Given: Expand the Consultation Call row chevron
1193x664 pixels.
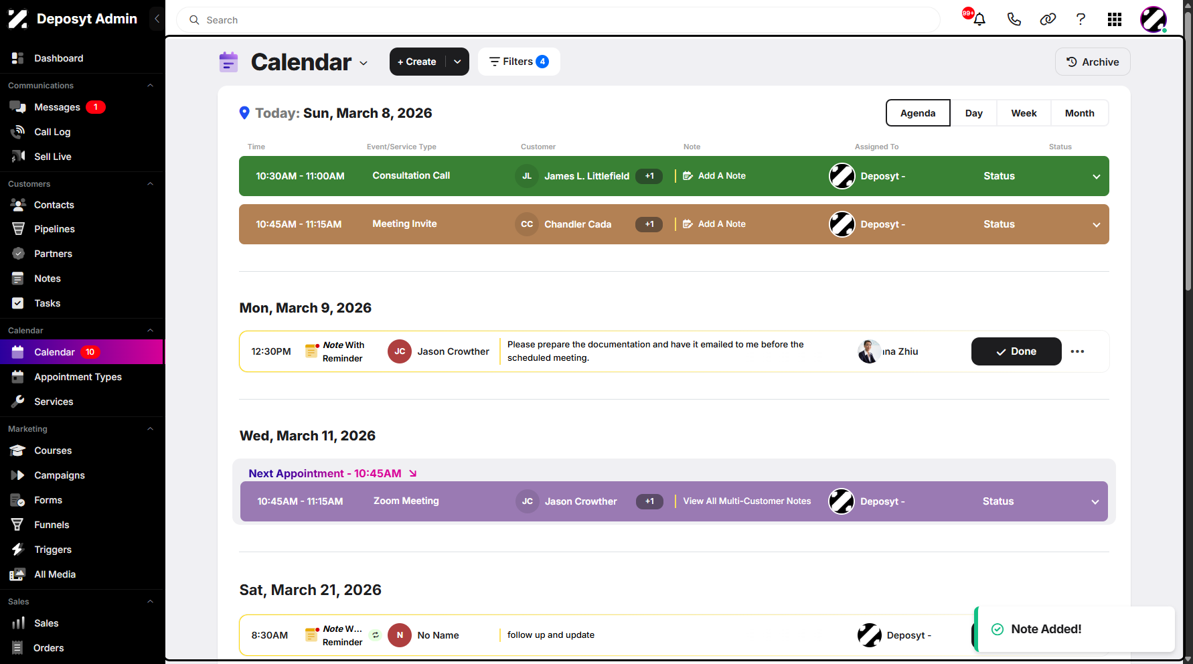Looking at the screenshot, I should click(x=1096, y=177).
